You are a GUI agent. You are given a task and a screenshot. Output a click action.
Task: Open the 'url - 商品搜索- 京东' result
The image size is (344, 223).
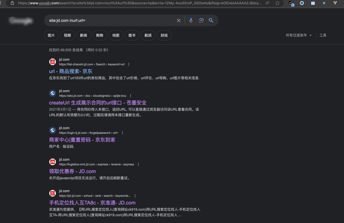pos(71,71)
